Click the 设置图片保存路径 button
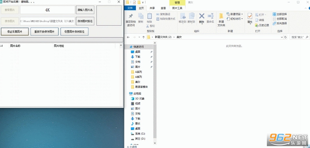This screenshot has height=148, width=310. (x=74, y=32)
